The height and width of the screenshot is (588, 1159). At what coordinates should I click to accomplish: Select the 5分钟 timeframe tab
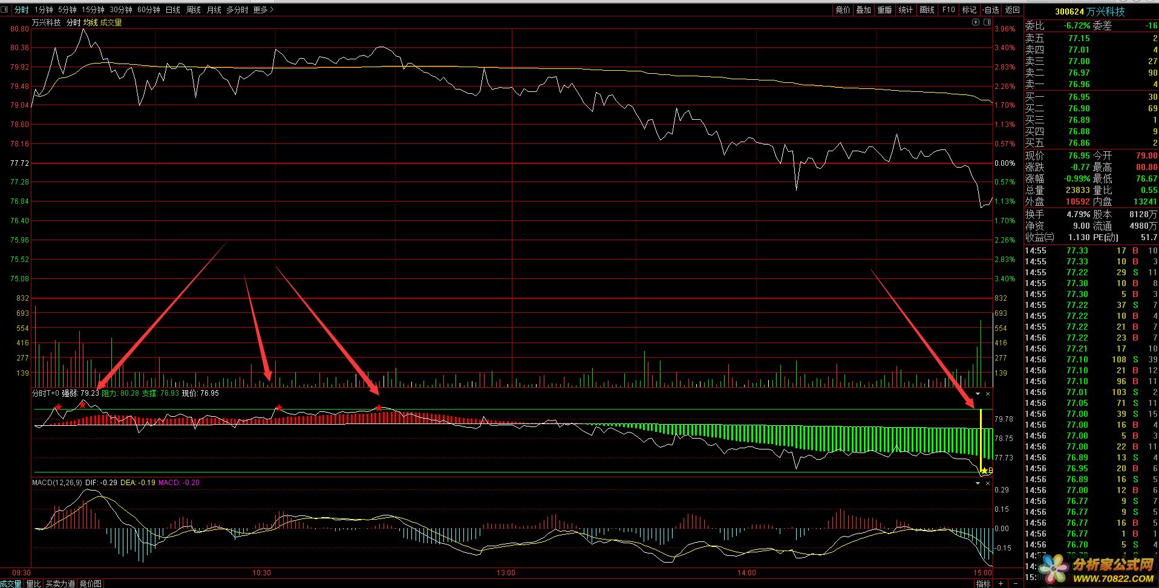[67, 10]
